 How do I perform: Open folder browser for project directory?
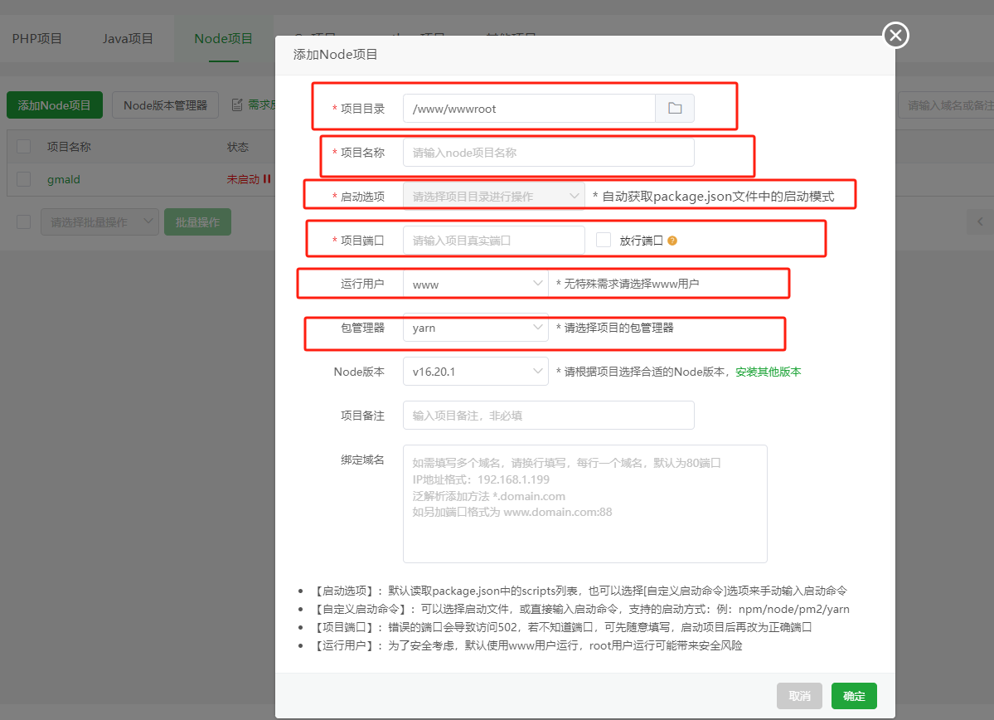click(675, 109)
